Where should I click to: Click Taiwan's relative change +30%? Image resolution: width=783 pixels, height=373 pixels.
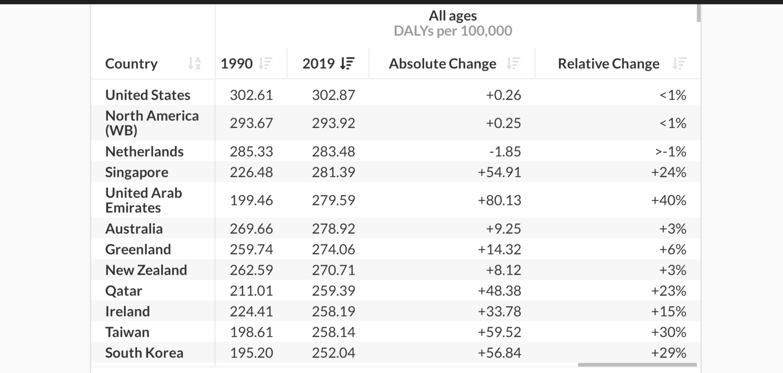[669, 332]
